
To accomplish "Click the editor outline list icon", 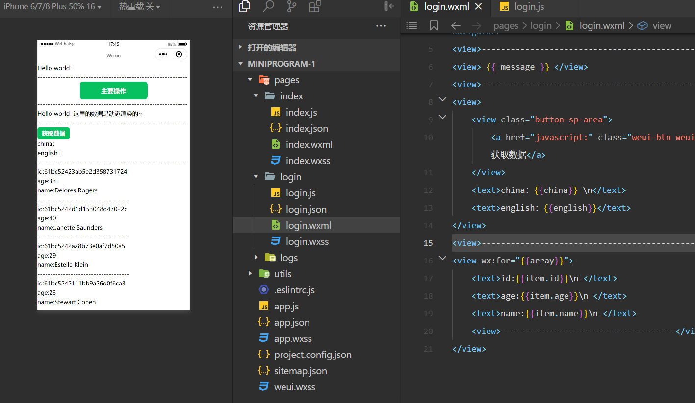I will pos(412,25).
